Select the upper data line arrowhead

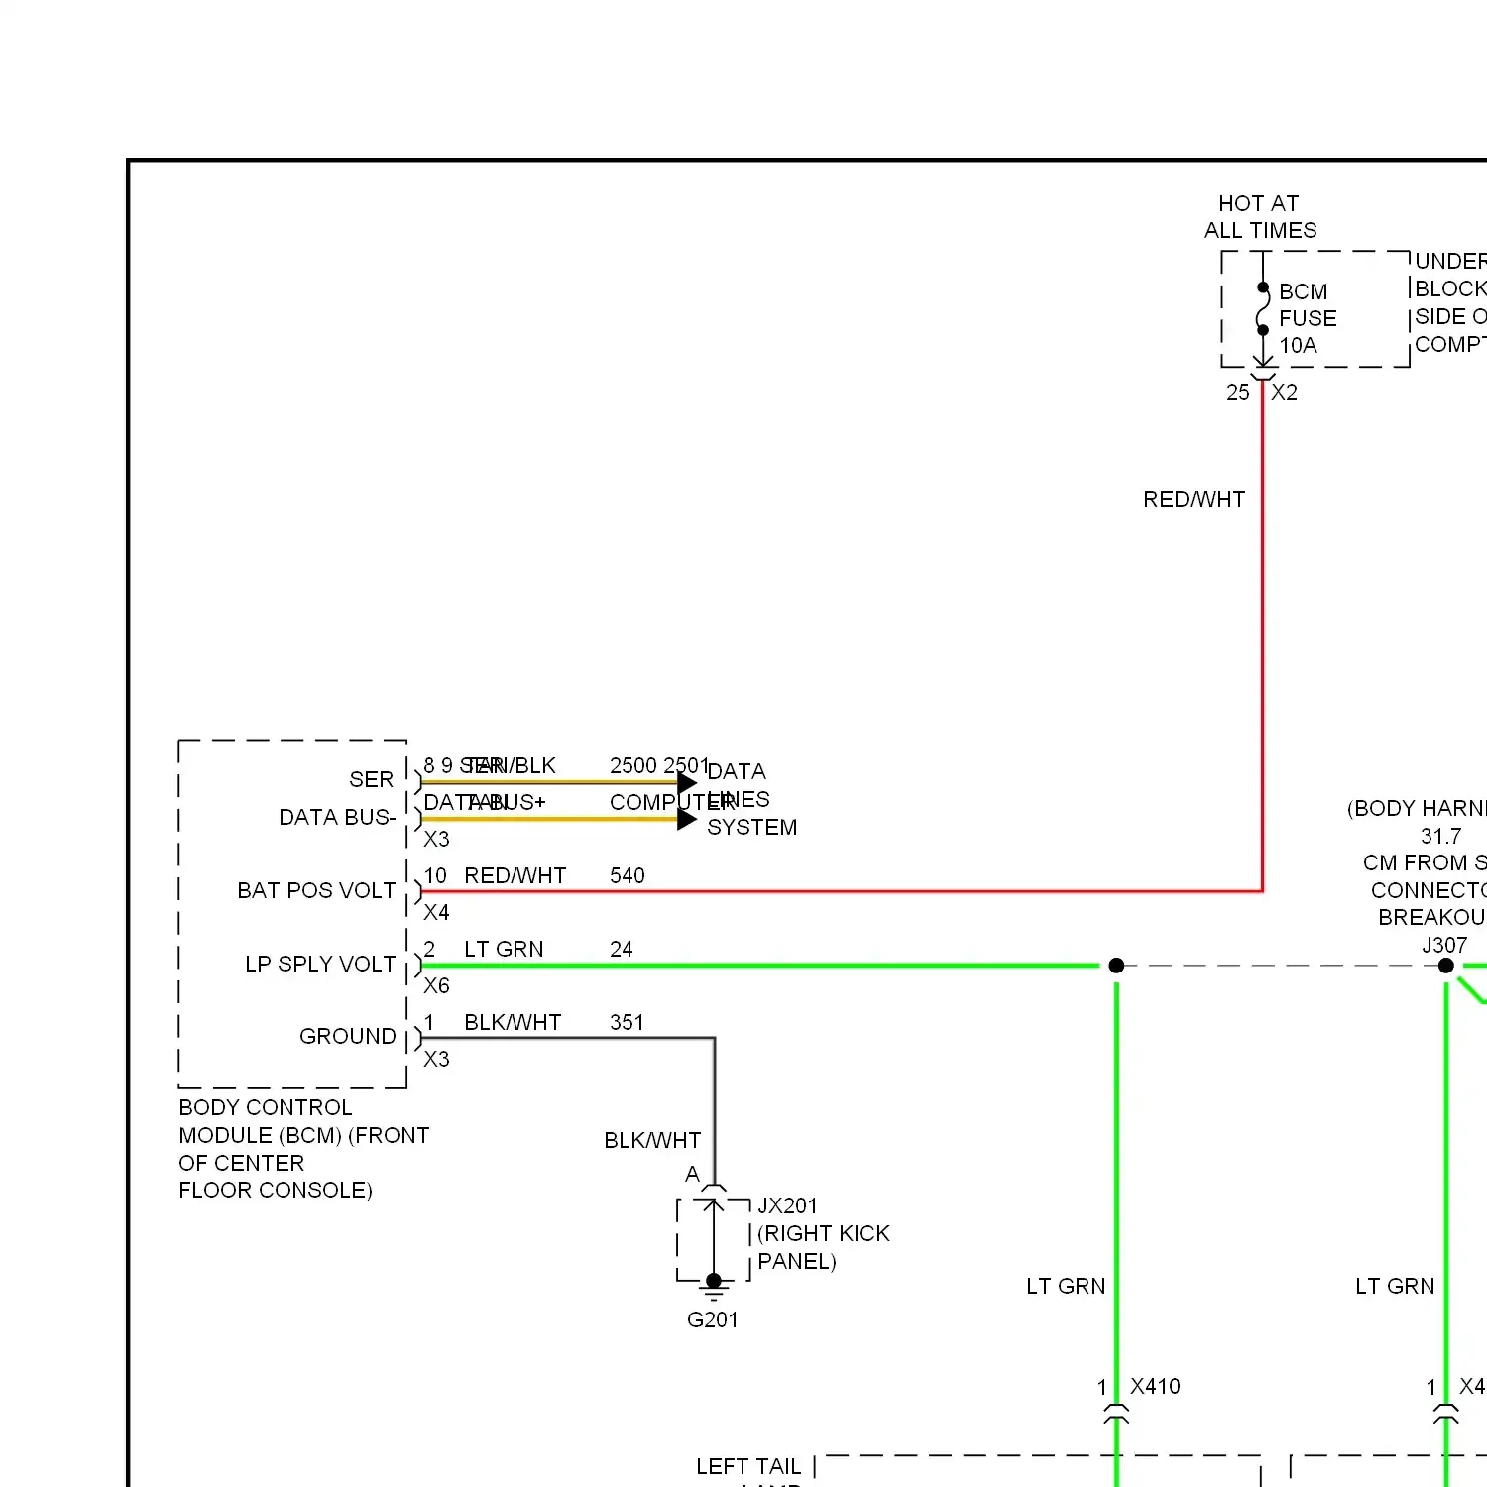pos(687,783)
